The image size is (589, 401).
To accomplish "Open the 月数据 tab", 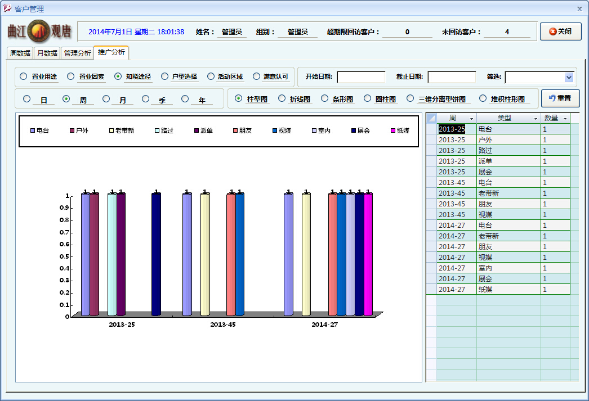I will click(x=47, y=53).
